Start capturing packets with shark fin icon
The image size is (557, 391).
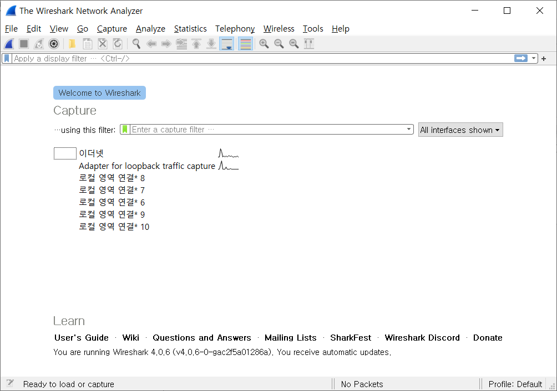click(x=9, y=44)
